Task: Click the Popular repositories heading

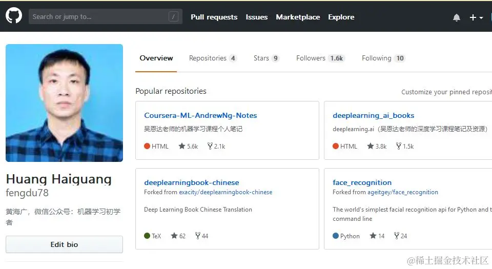Action: [x=171, y=91]
